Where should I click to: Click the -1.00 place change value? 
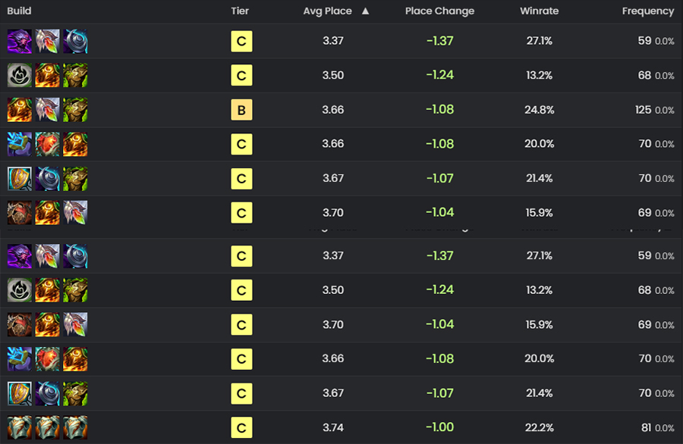click(439, 427)
